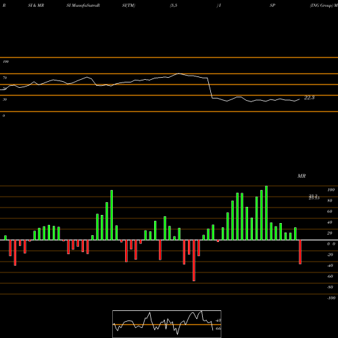The image size is (338, 338).
Task: Open the mini overview chart at the bottom
Action: (x=167, y=324)
